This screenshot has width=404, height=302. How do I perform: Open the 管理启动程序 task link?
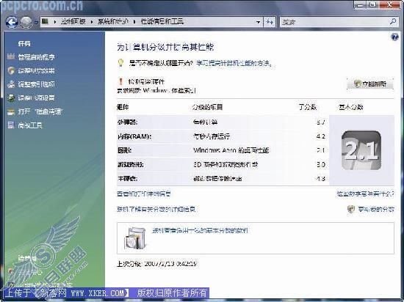tap(36, 56)
